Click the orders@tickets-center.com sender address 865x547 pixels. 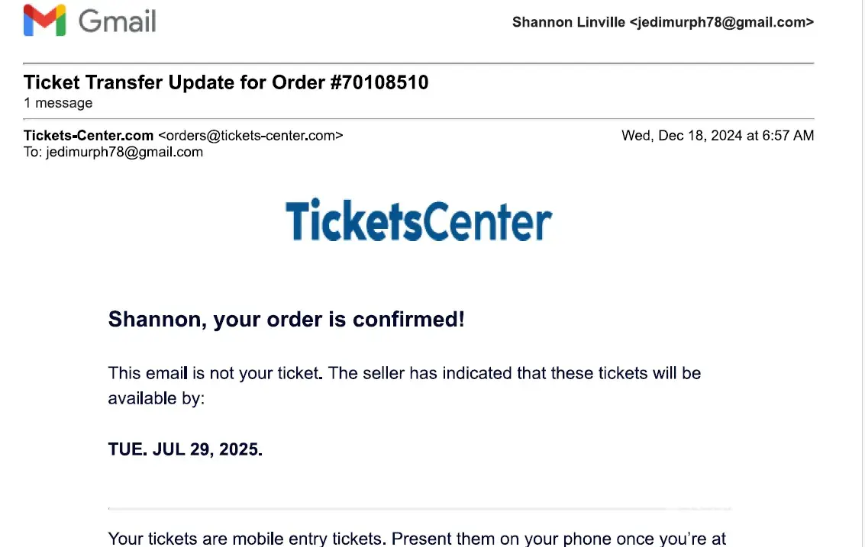[x=250, y=136]
